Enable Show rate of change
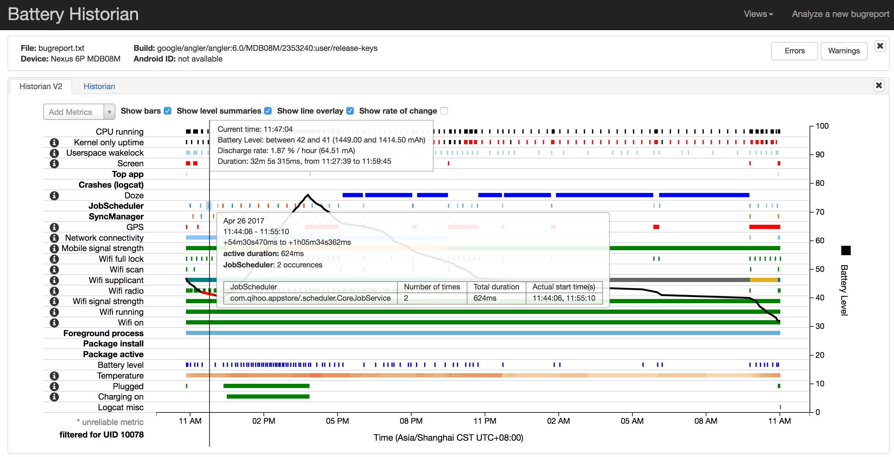This screenshot has height=457, width=894. pyautogui.click(x=444, y=111)
